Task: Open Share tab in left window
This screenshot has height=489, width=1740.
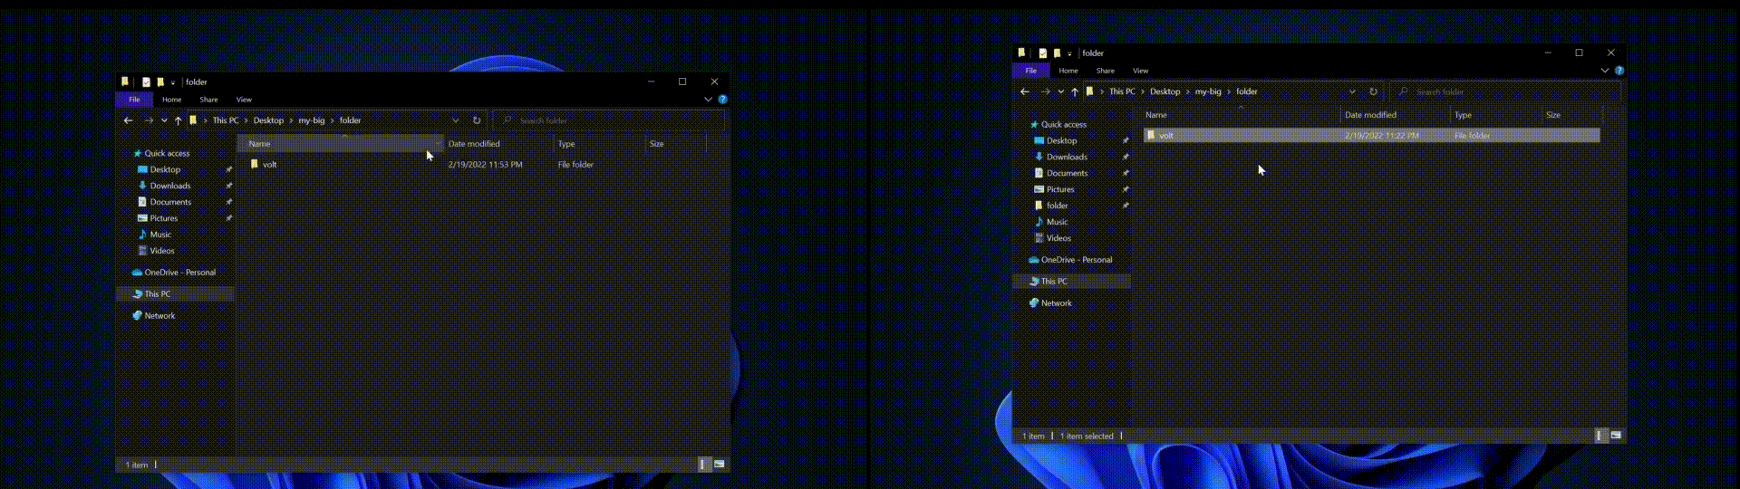Action: tap(208, 100)
